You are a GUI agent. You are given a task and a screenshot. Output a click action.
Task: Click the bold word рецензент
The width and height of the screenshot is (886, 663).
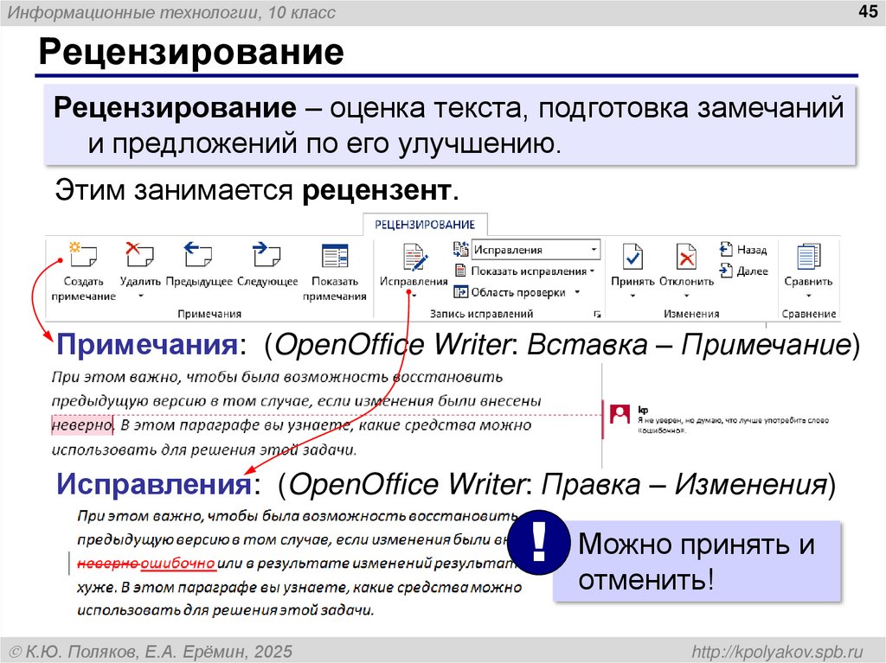point(377,191)
